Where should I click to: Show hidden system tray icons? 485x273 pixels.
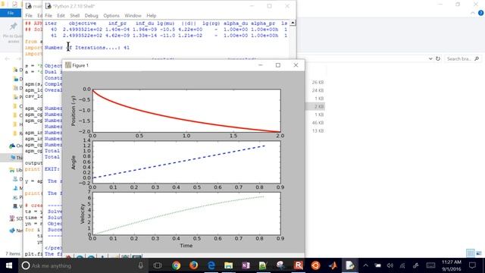click(x=365, y=265)
